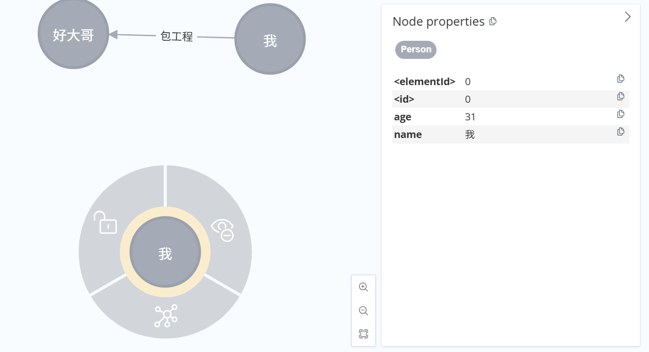The height and width of the screenshot is (352, 649).
Task: Zoom in on the graph
Action: 364,287
